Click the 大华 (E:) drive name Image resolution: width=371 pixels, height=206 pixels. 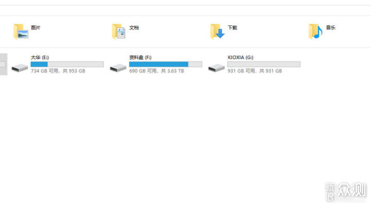coord(40,57)
